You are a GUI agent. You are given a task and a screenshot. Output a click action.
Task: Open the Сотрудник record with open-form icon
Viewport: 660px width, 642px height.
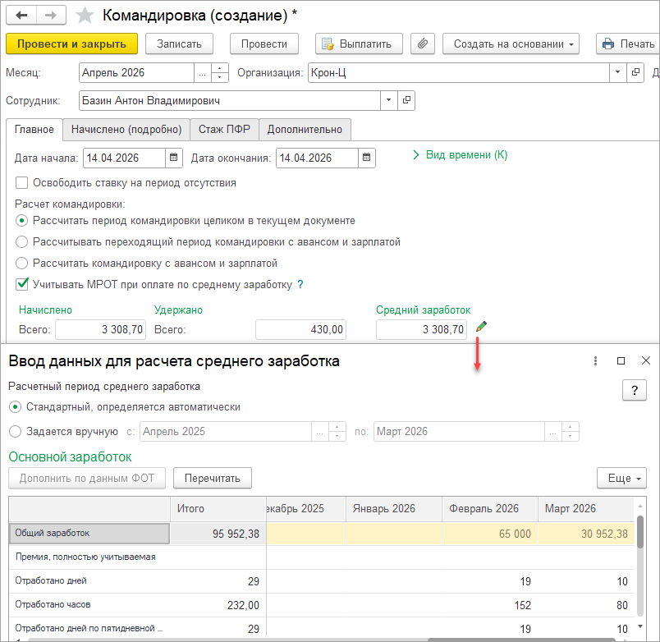pos(406,101)
